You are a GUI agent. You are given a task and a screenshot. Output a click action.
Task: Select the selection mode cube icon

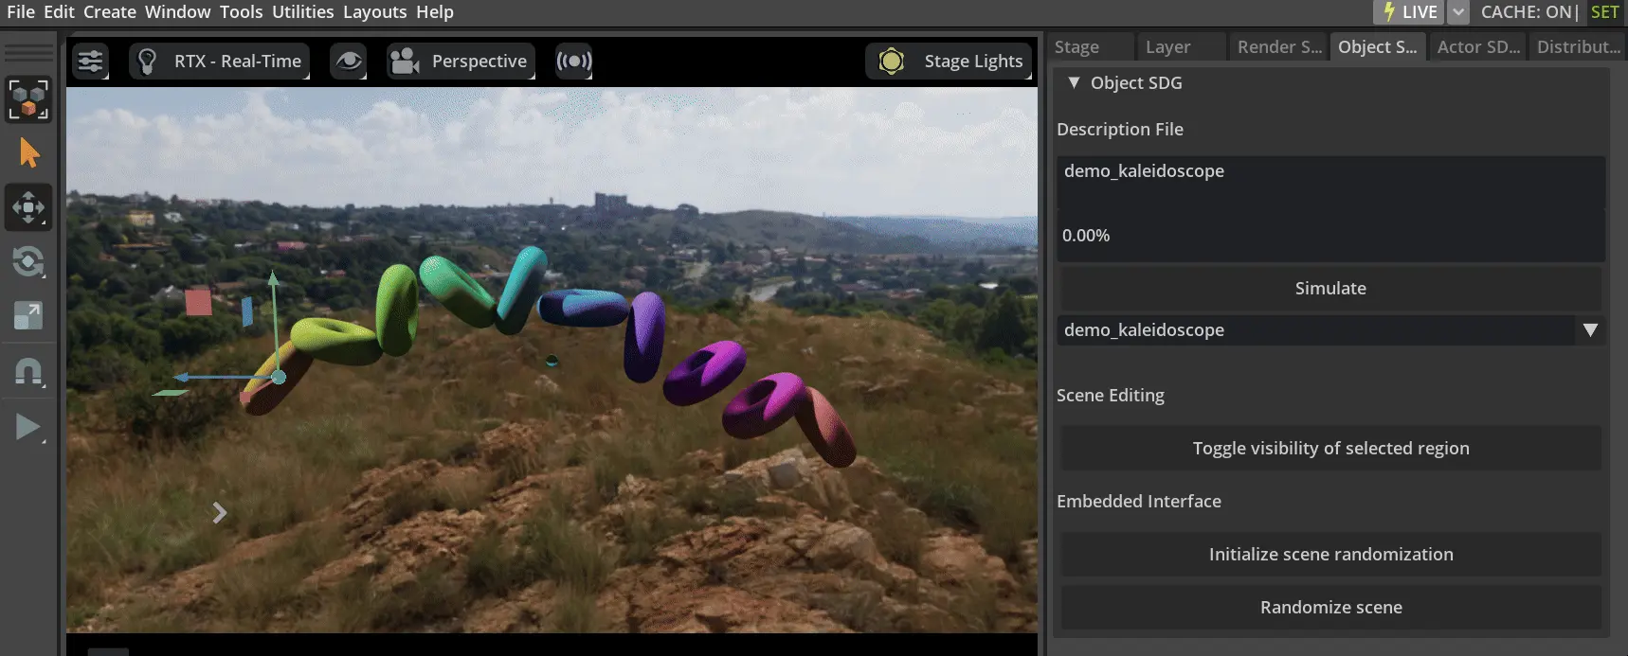coord(28,99)
